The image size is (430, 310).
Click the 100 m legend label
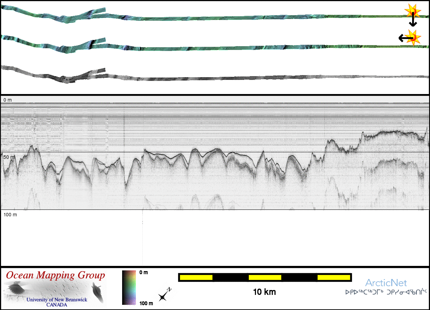(146, 303)
